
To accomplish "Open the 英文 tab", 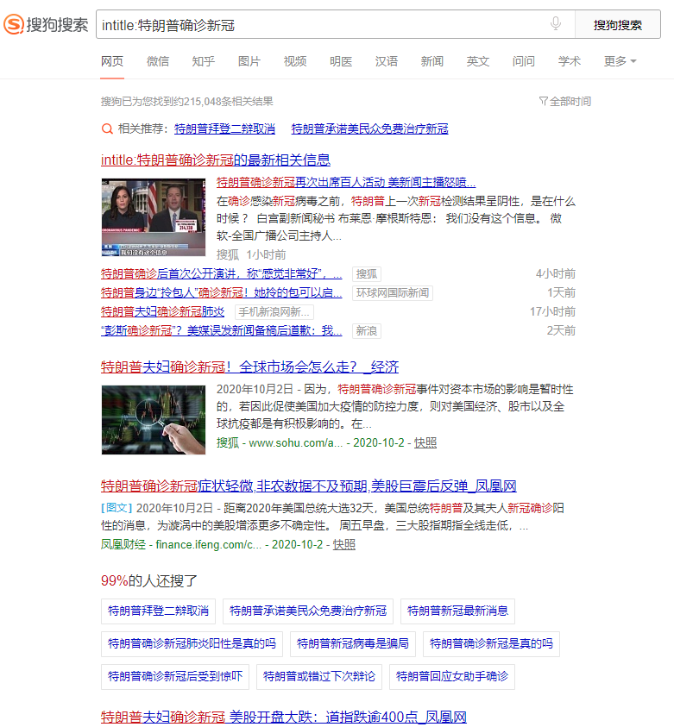I will (x=478, y=61).
